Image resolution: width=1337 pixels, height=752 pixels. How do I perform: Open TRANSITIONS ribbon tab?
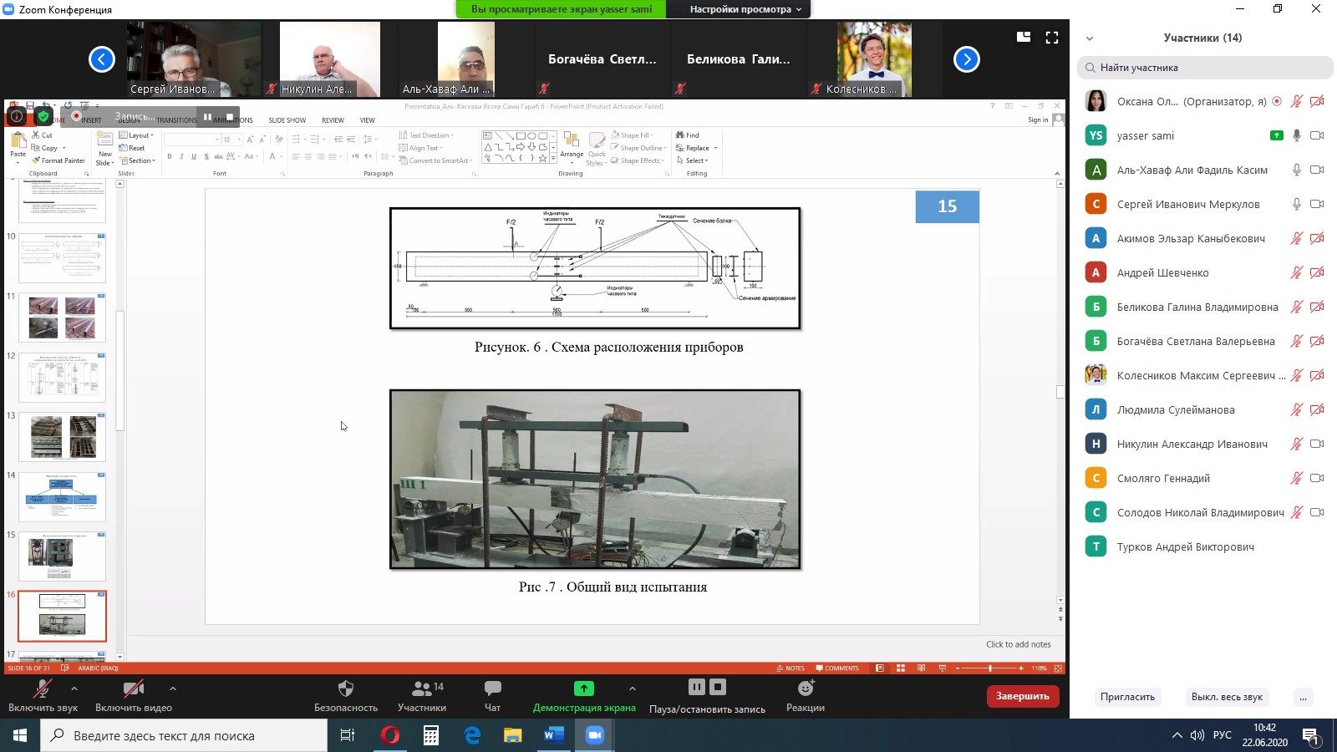176,120
